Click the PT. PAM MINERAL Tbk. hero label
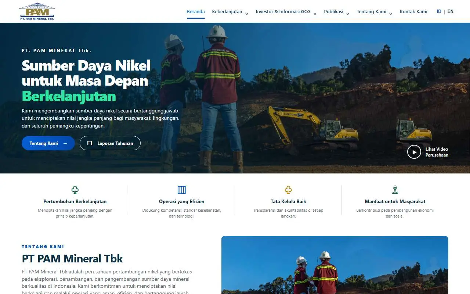The image size is (470, 294). point(57,51)
